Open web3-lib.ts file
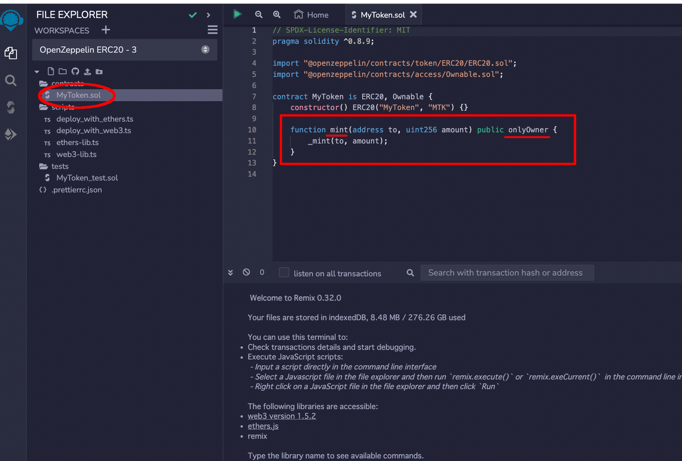This screenshot has width=682, height=461. pyautogui.click(x=76, y=155)
